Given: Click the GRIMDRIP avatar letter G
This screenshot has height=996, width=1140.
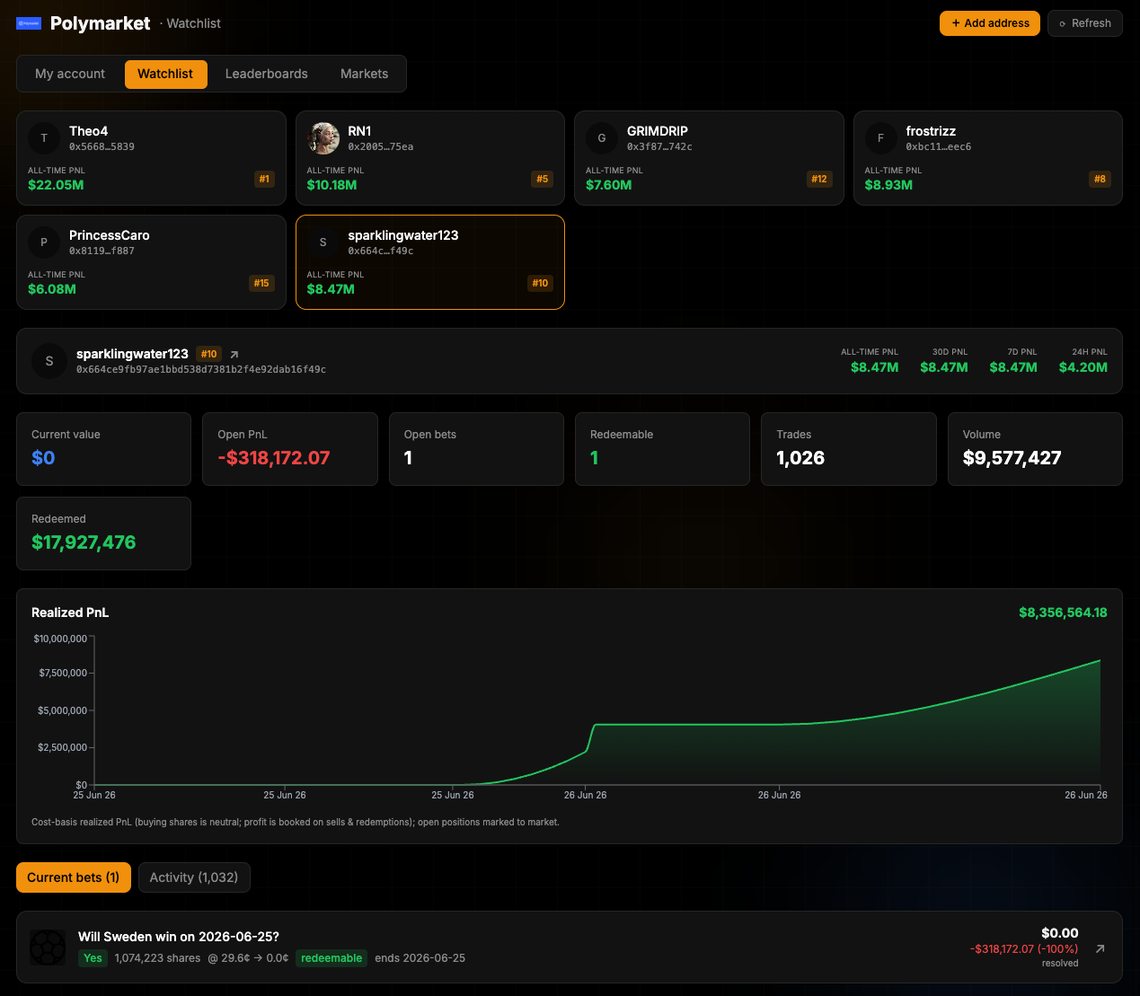Looking at the screenshot, I should pos(602,138).
